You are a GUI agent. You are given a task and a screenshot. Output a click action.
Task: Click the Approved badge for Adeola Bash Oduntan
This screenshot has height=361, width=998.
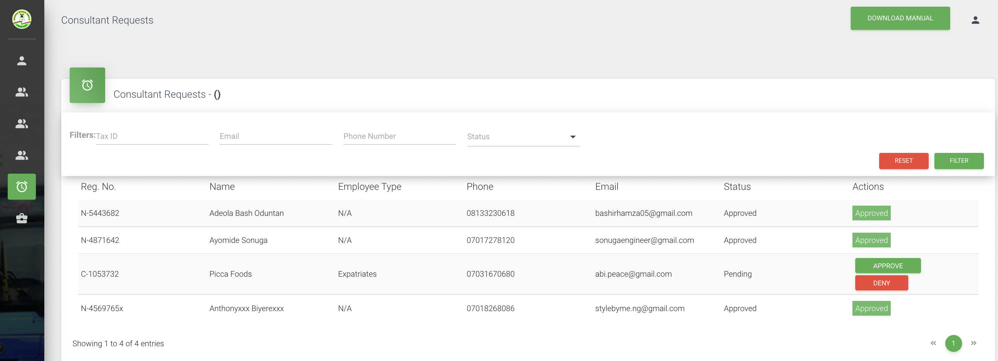871,213
